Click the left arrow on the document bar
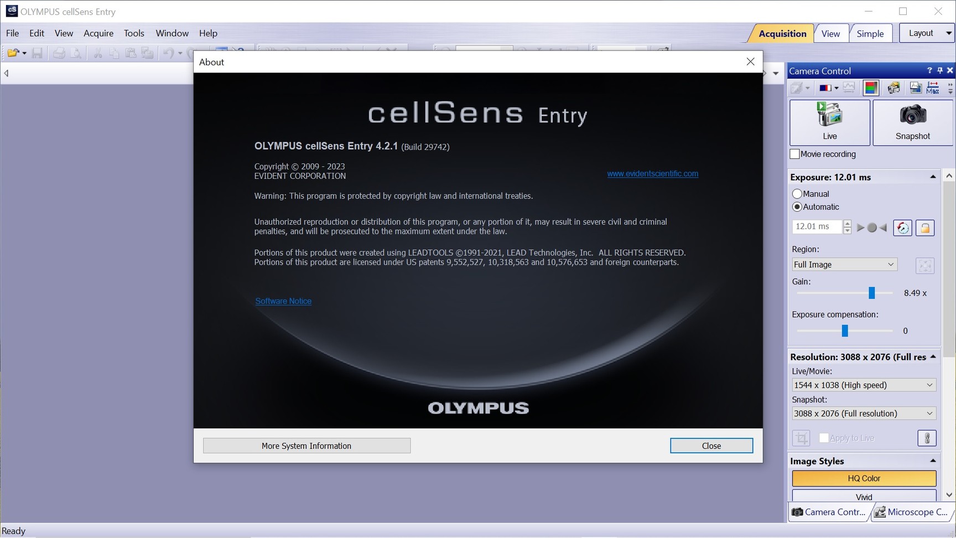This screenshot has width=956, height=538. tap(6, 73)
